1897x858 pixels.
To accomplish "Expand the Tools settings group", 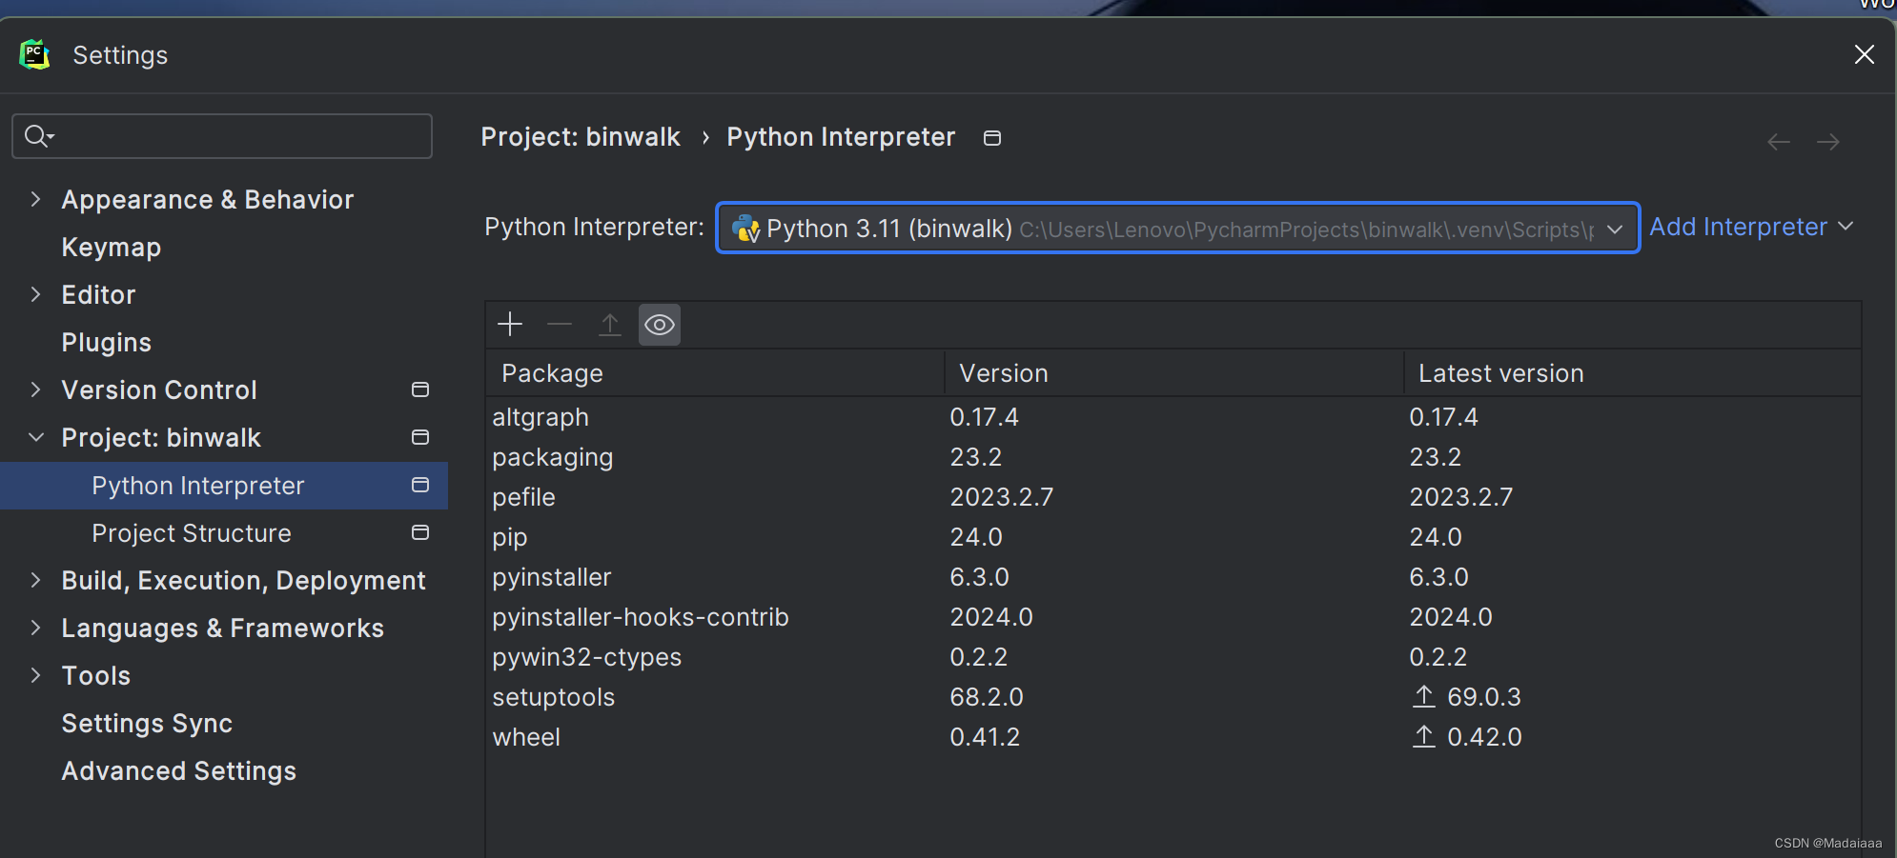I will (x=35, y=675).
